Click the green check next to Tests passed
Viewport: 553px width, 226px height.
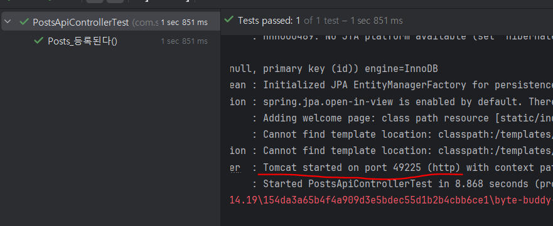(x=229, y=19)
